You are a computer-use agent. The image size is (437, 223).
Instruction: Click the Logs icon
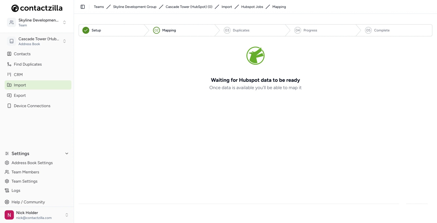(7, 191)
